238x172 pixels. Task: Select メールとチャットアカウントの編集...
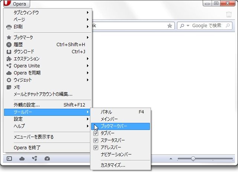click(48, 94)
